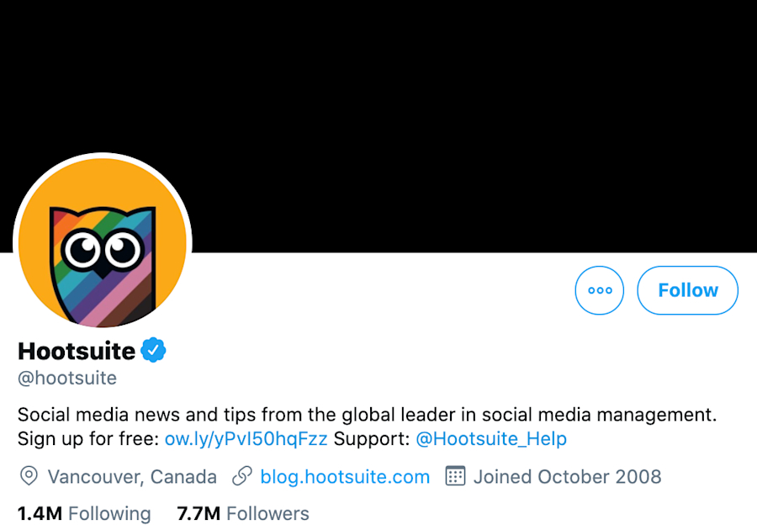This screenshot has width=757, height=530.
Task: Click the bio text about social media news
Action: 366,414
